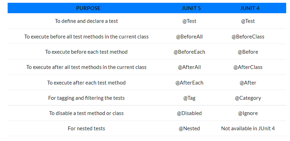Click the @After annotation in JUnit 4 column
The width and height of the screenshot is (290, 141).
(248, 82)
